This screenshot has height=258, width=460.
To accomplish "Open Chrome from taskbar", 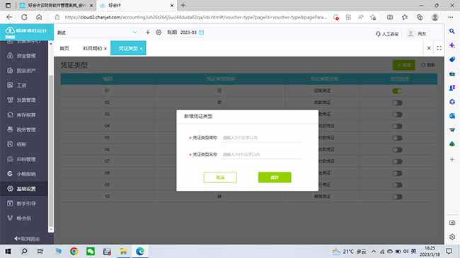I will 74,251.
